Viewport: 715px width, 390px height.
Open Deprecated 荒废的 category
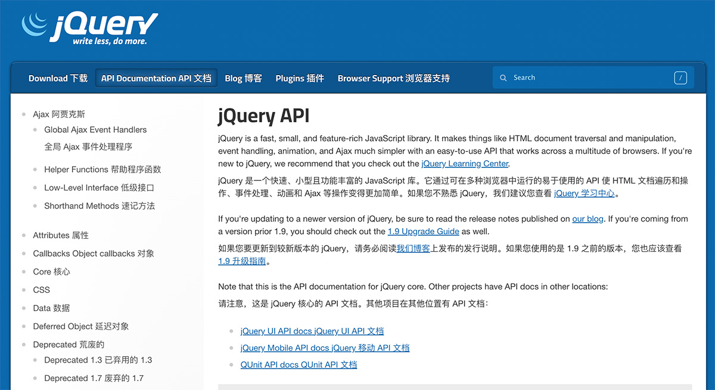(x=69, y=345)
